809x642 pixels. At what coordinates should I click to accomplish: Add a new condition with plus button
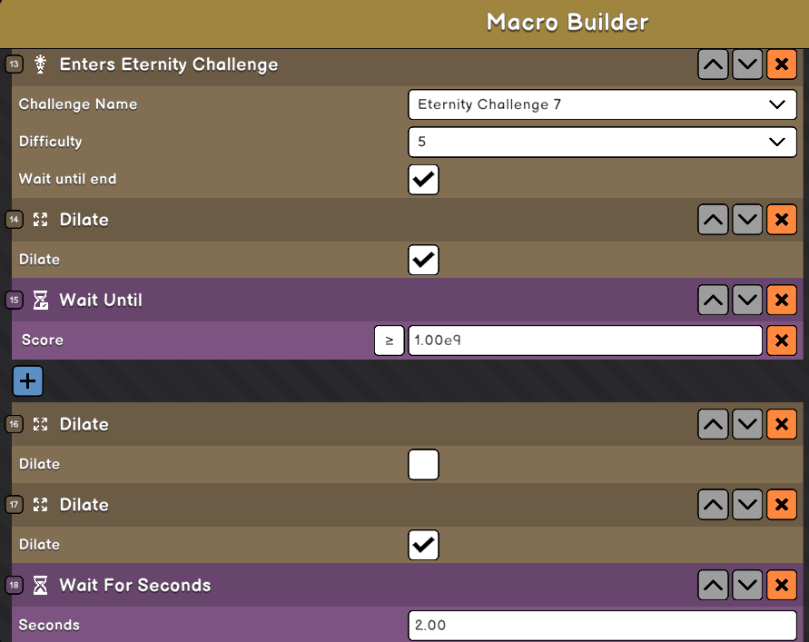pyautogui.click(x=27, y=380)
